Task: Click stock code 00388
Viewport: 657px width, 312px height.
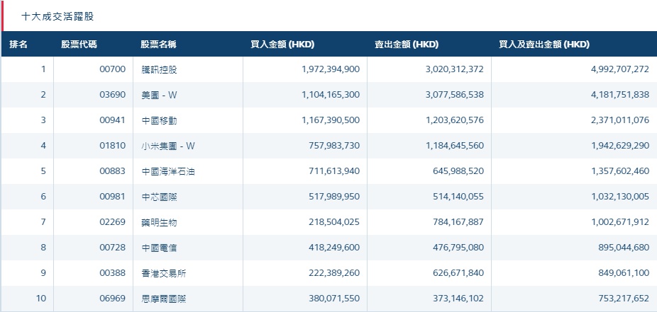Action: [112, 273]
